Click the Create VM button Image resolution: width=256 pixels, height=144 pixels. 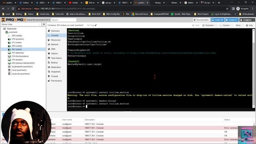coord(218,20)
